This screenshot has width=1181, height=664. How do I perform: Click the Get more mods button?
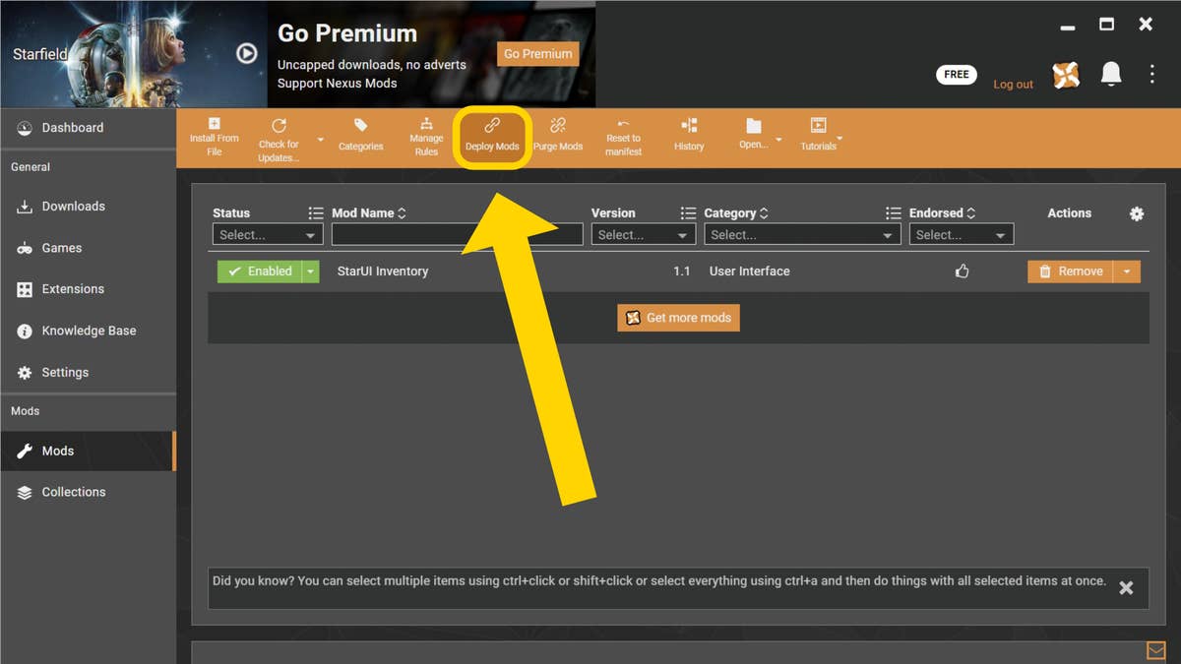click(x=678, y=318)
